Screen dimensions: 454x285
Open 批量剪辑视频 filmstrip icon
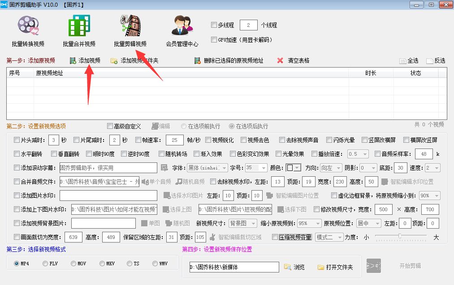[x=130, y=26]
